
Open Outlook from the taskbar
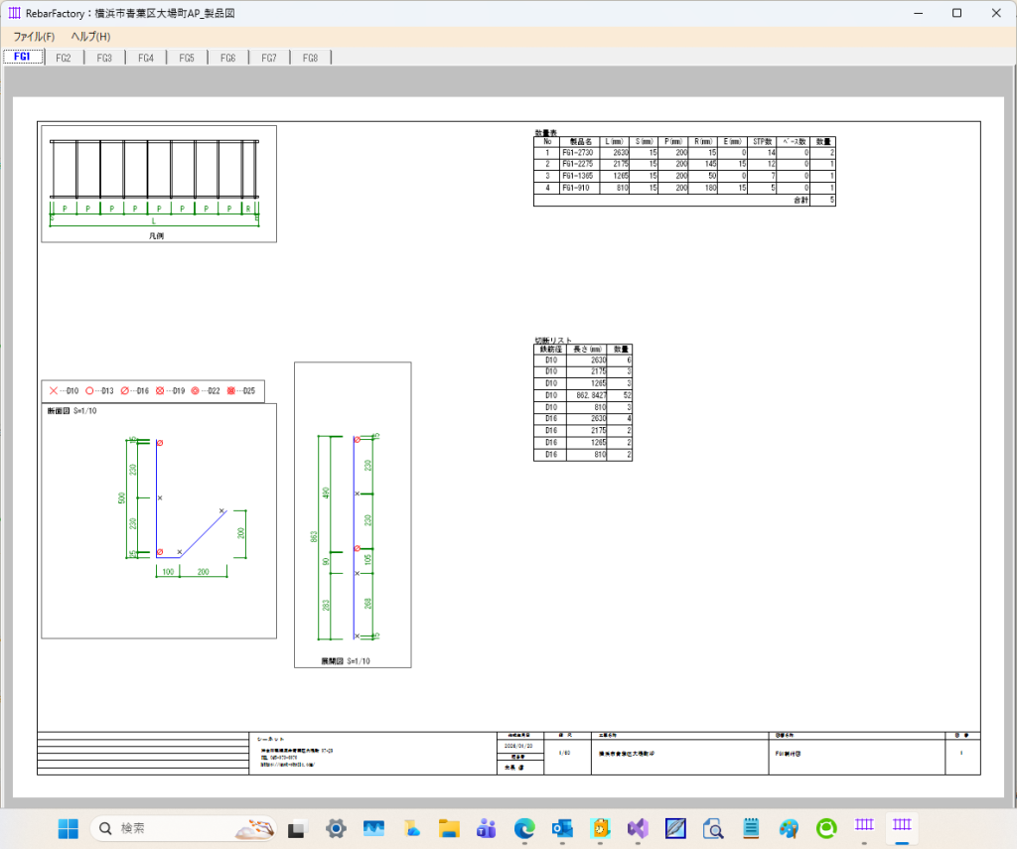pos(562,827)
